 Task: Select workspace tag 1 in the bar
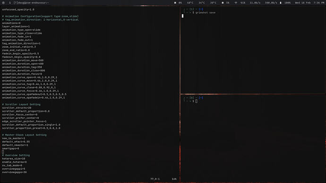pos(10,3)
